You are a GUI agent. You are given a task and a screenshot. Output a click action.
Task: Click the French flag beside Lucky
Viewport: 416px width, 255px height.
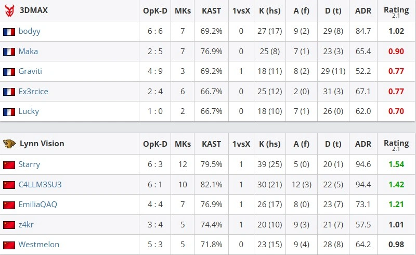pyautogui.click(x=9, y=112)
